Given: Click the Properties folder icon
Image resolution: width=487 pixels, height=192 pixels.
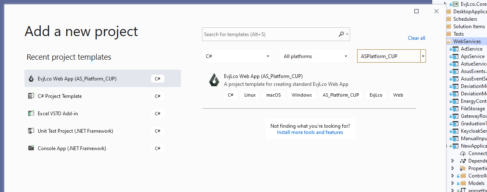Looking at the screenshot, I should click(x=463, y=168).
